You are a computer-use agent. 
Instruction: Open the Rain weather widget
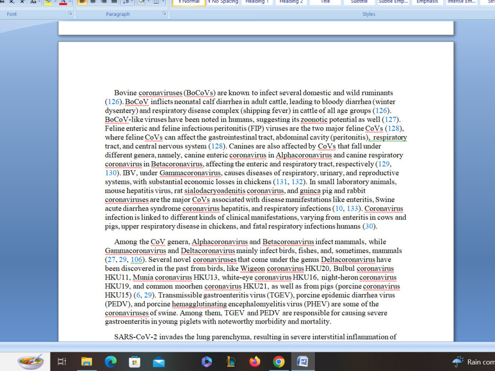[x=473, y=362]
